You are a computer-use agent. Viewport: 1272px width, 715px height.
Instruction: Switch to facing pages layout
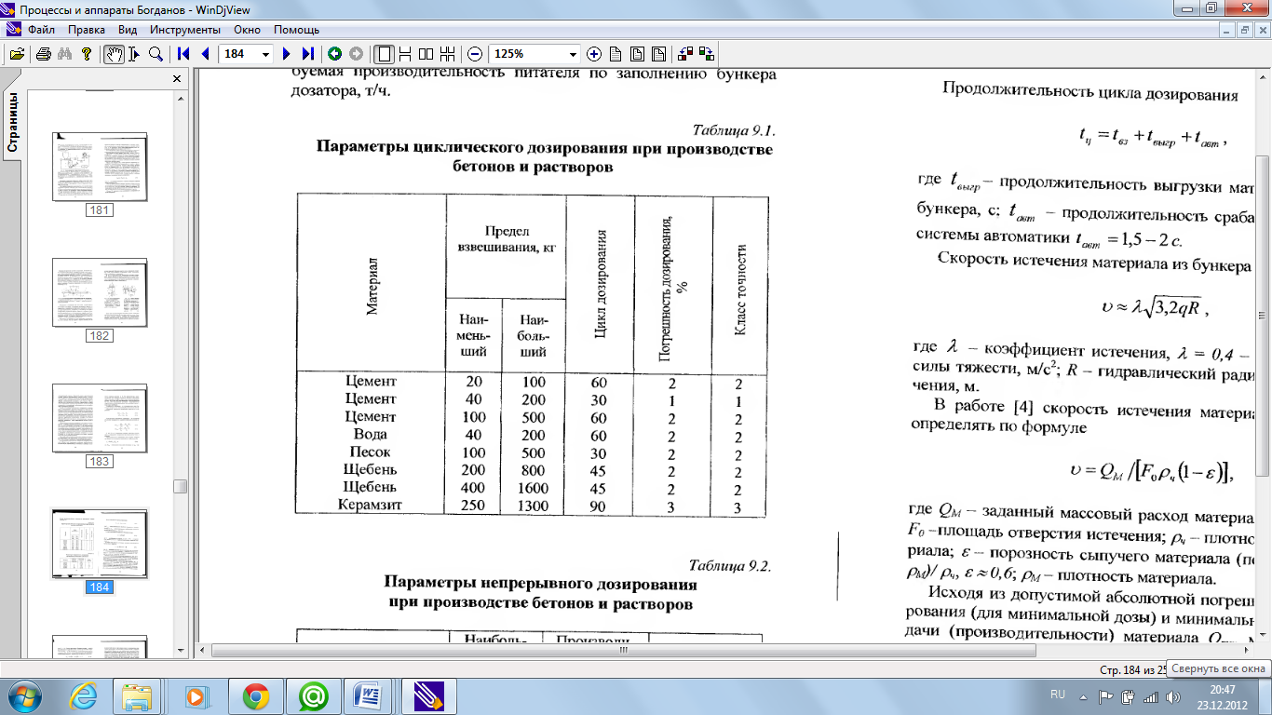[426, 54]
